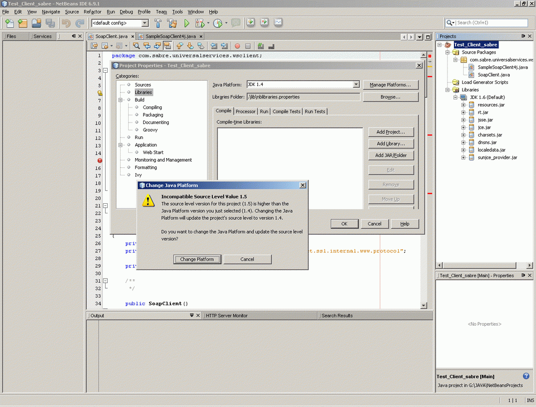This screenshot has width=536, height=407.
Task: Click the Shift Line Left editor icon
Action: click(214, 45)
